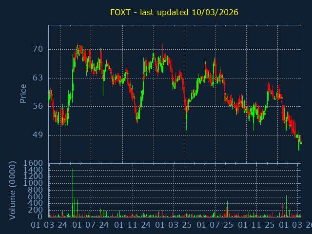312x234 pixels.
Task: Click the 01-07-25 date label
Action: click(x=214, y=225)
